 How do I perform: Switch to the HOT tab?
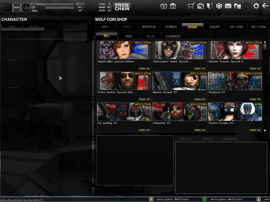[x=105, y=27]
